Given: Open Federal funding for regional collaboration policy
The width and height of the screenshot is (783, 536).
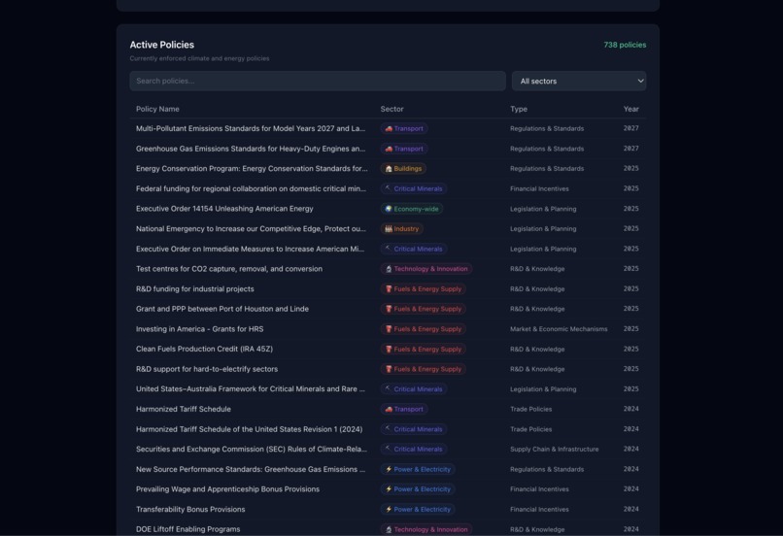Looking at the screenshot, I should click(x=251, y=188).
